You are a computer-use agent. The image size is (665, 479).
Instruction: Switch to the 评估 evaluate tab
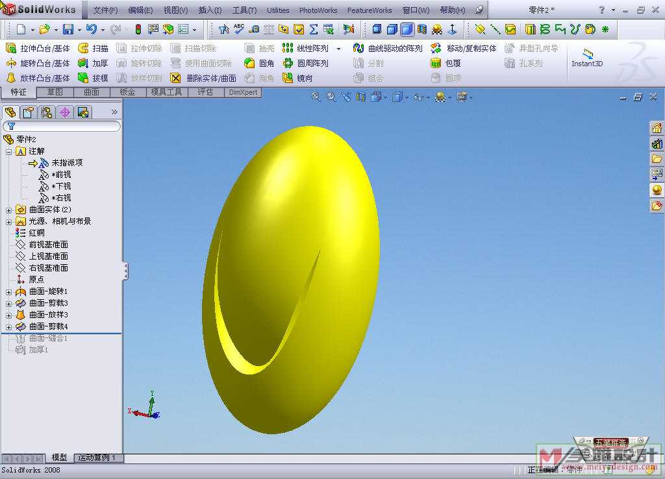[x=205, y=92]
